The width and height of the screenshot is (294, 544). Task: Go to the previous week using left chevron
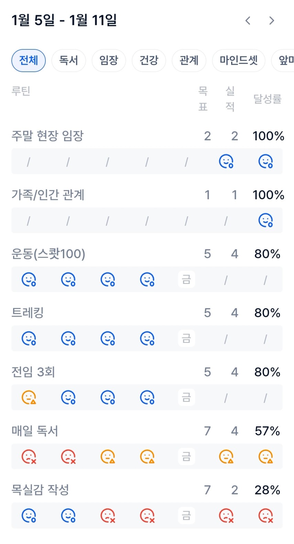click(x=248, y=21)
